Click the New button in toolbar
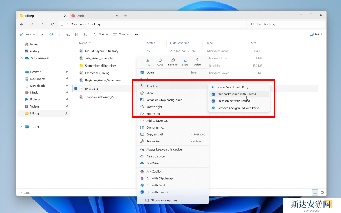The height and width of the screenshot is (213, 341). pyautogui.click(x=27, y=34)
